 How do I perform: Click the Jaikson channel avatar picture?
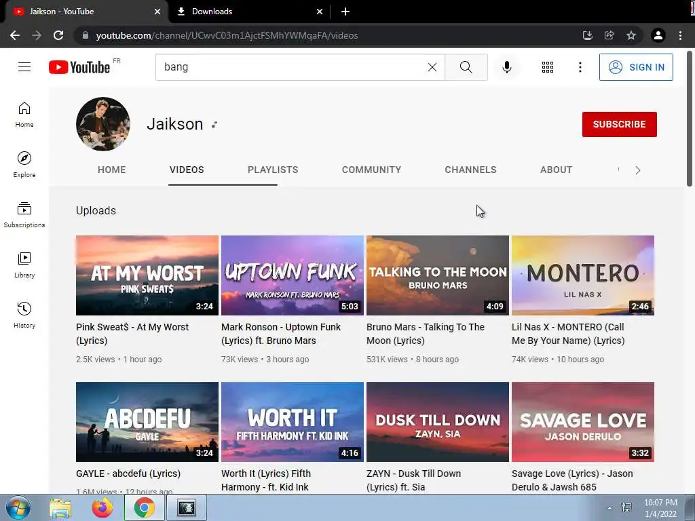click(103, 124)
